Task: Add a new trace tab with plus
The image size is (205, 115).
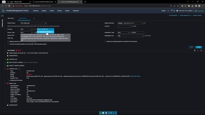Action: coord(34,19)
